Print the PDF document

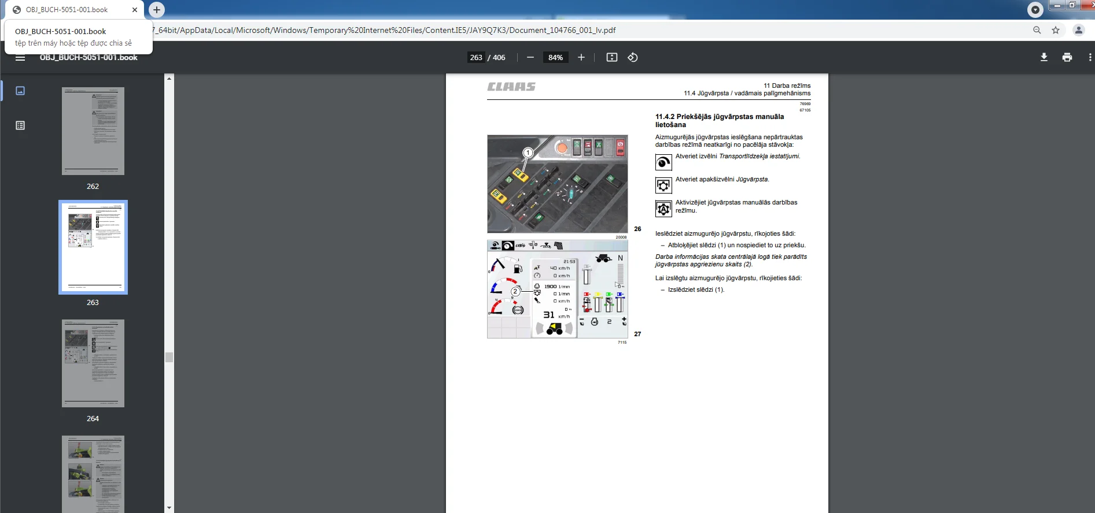click(x=1067, y=57)
